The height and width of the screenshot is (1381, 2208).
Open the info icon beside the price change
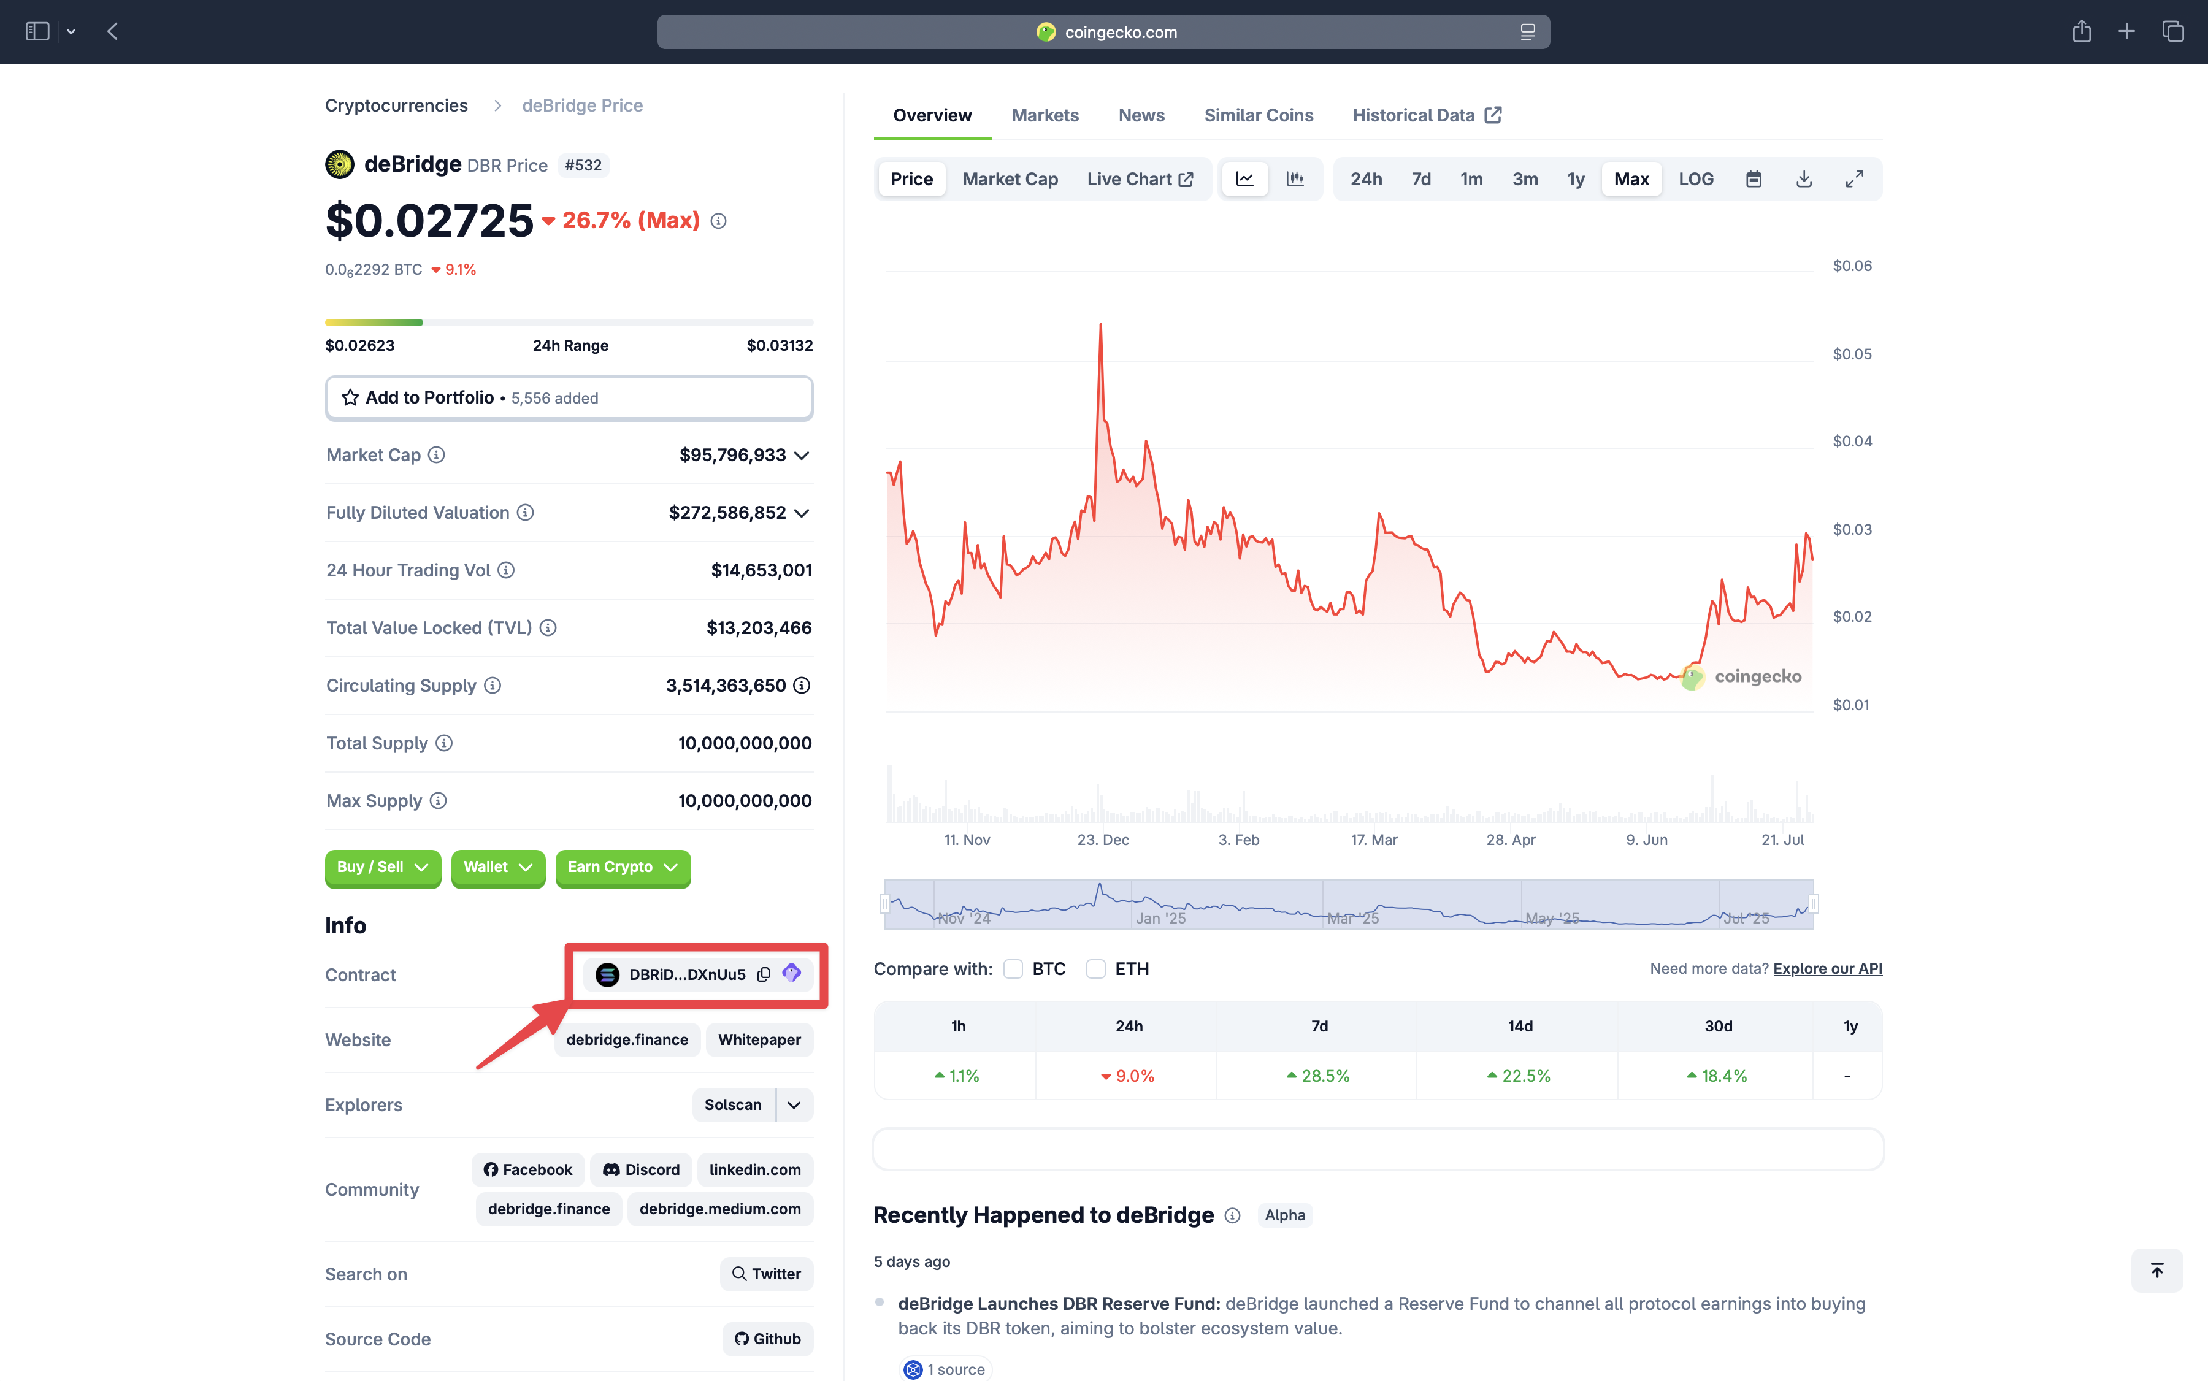coord(719,221)
